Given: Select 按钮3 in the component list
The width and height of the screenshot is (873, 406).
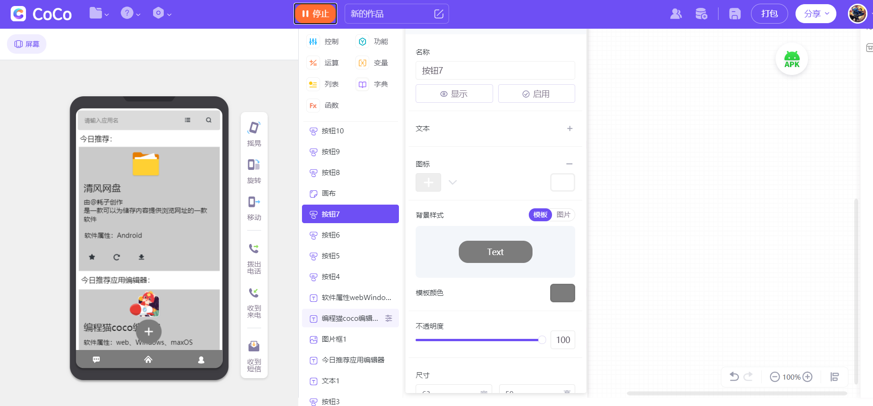Looking at the screenshot, I should [350, 401].
